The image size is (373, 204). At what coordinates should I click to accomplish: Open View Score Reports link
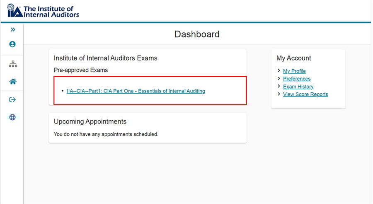(x=305, y=94)
